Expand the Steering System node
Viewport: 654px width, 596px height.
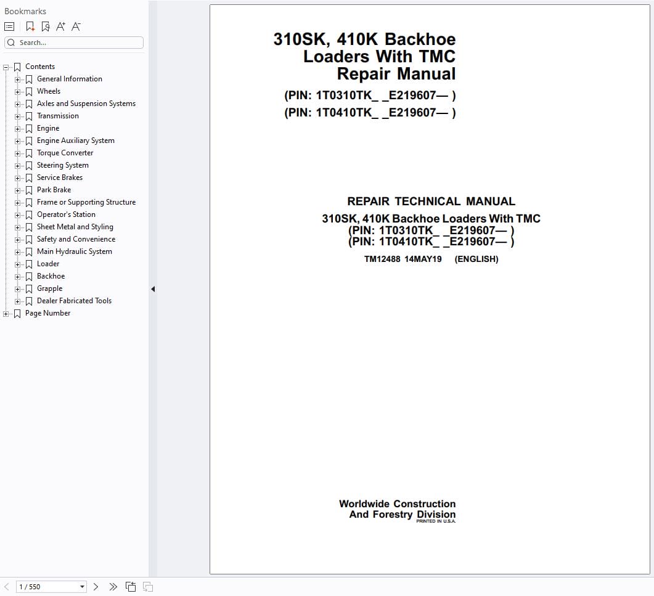tap(17, 166)
